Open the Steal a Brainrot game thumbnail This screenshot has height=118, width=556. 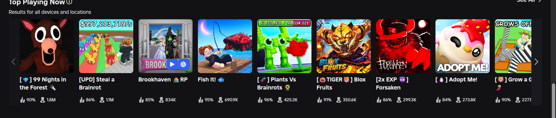pyautogui.click(x=106, y=46)
